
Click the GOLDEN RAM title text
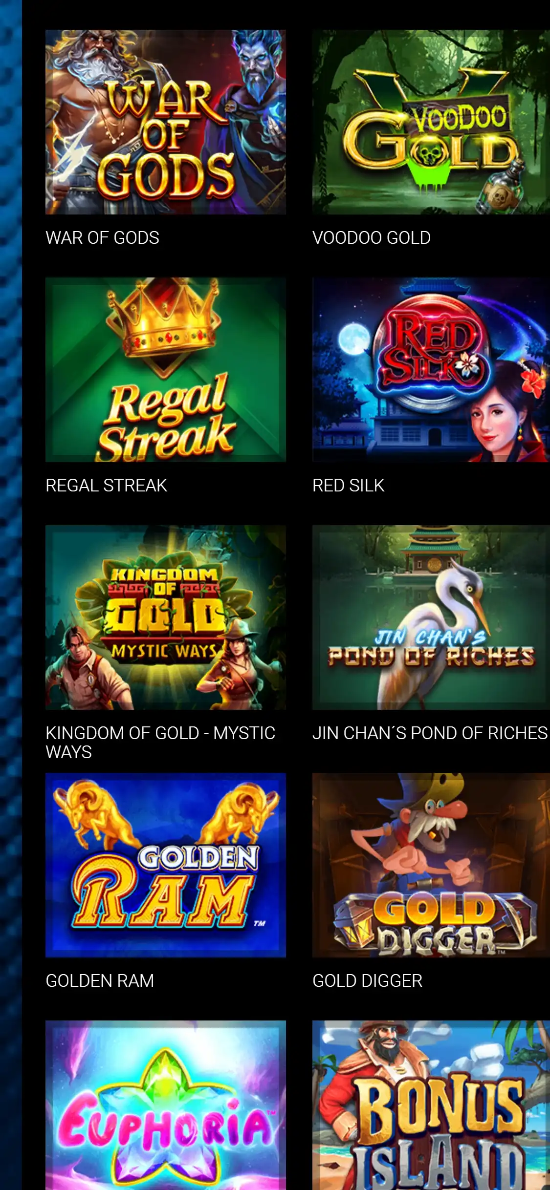[x=100, y=981]
